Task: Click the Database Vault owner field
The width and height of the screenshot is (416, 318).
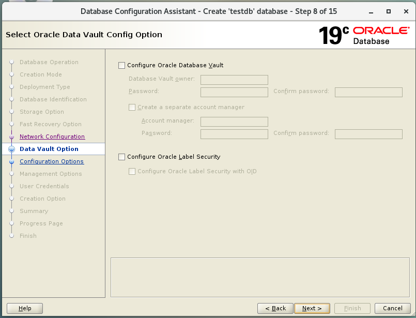Action: [x=234, y=80]
